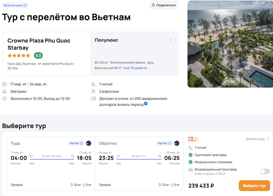
Task: Click the five-star hotel rating
Action: [x=19, y=55]
